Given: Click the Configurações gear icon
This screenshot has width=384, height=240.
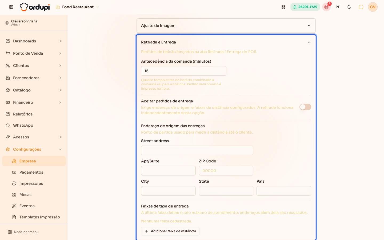Looking at the screenshot, I should (x=8, y=149).
